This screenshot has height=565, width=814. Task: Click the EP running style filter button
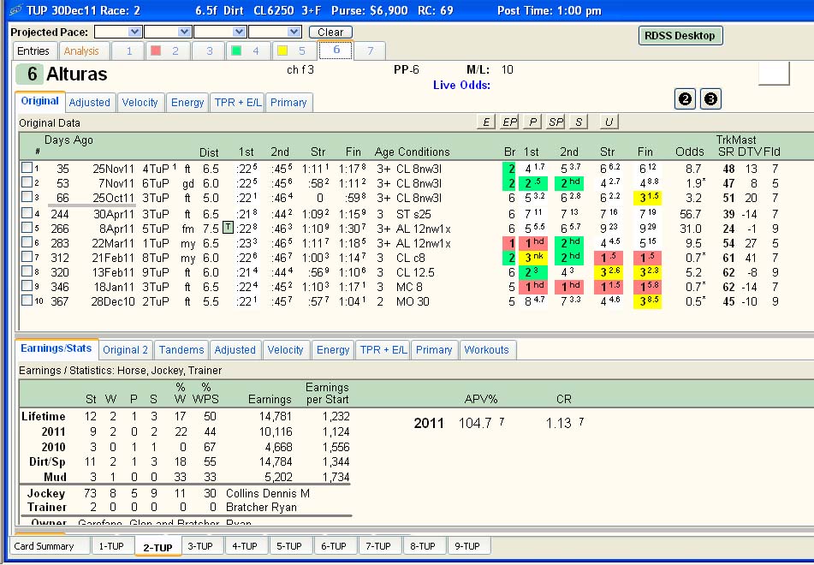point(508,122)
